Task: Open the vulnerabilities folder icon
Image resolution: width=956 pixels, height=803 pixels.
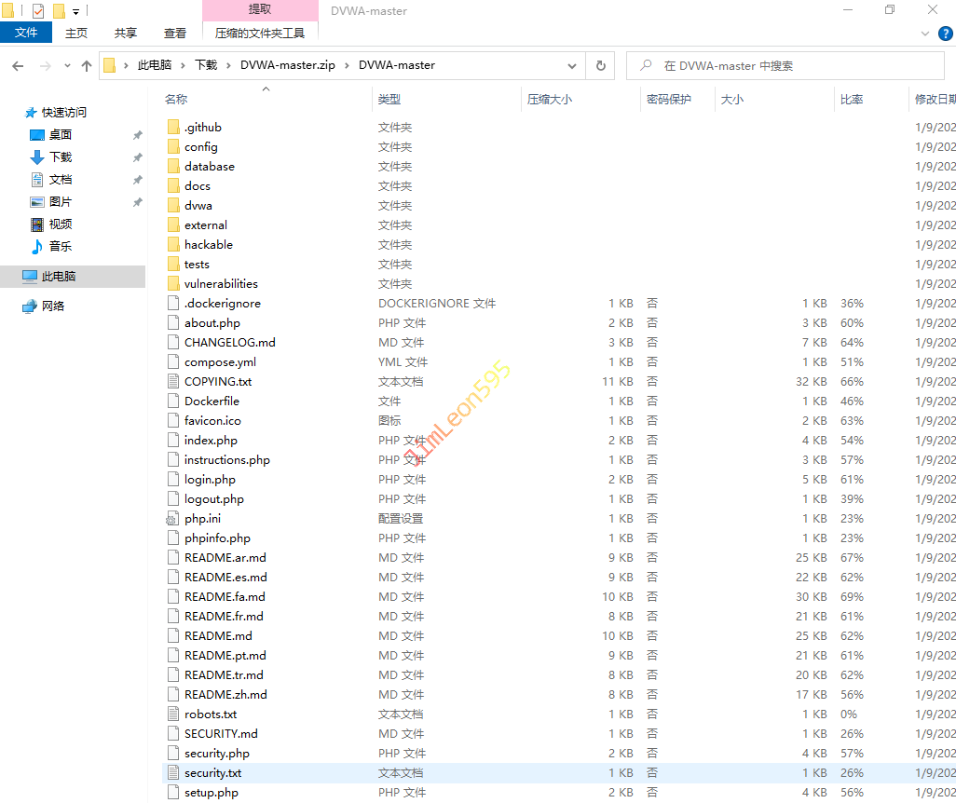Action: (x=172, y=284)
